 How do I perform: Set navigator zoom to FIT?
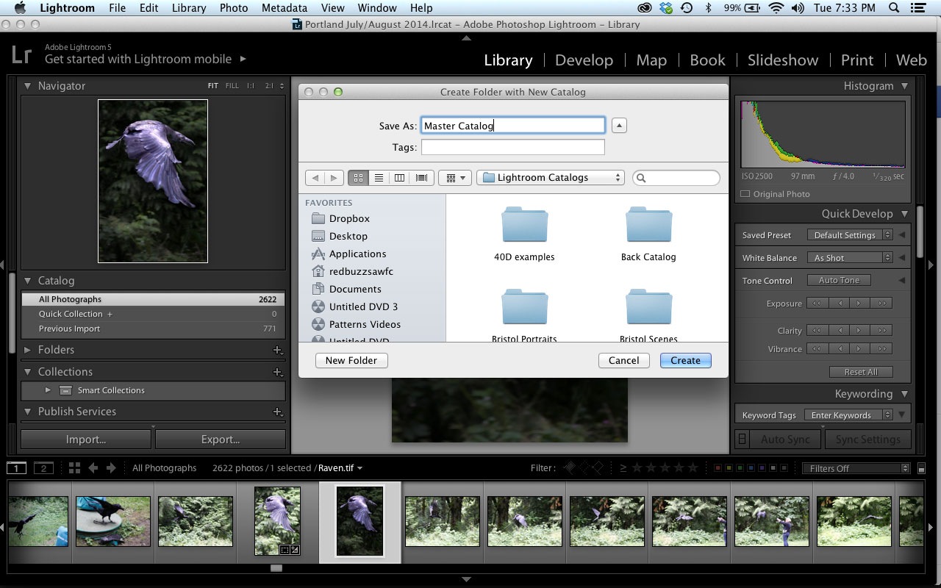(213, 86)
